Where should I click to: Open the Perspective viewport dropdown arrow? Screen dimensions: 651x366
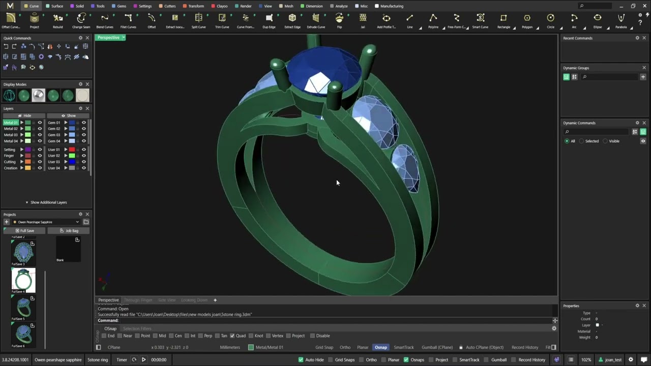pos(124,38)
